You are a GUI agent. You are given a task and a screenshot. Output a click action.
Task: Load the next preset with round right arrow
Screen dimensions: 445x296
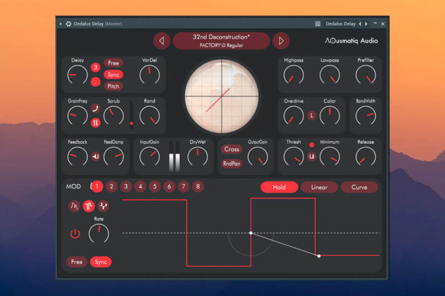(x=281, y=41)
